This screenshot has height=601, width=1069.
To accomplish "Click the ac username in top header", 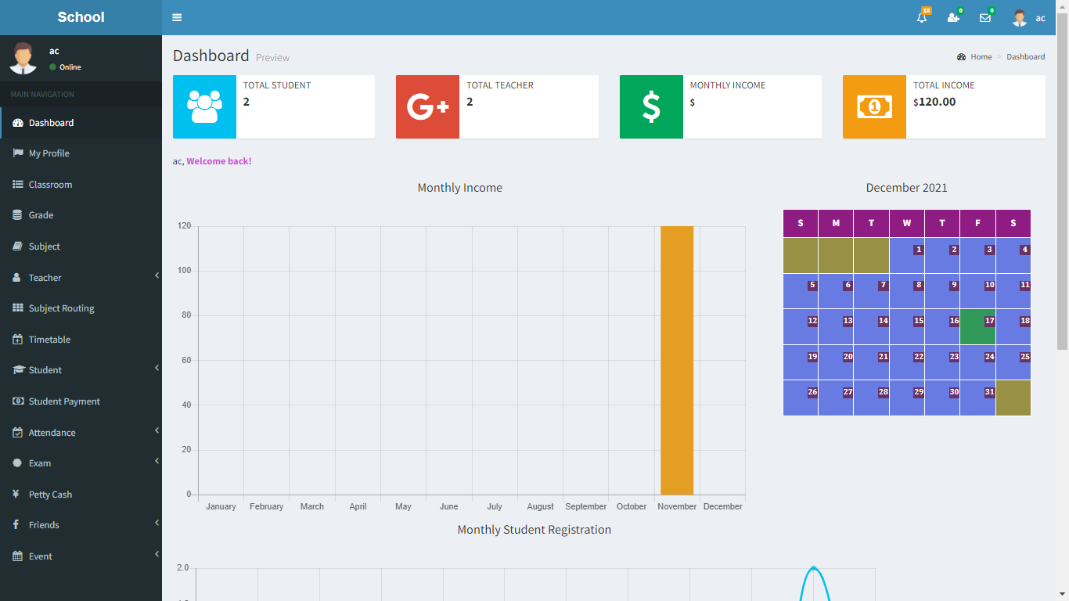I will pyautogui.click(x=1040, y=18).
